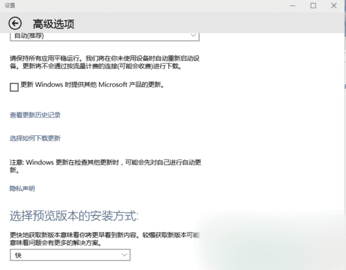Open the 选择如何下载更新 link
This screenshot has width=346, height=270.
[x=35, y=138]
